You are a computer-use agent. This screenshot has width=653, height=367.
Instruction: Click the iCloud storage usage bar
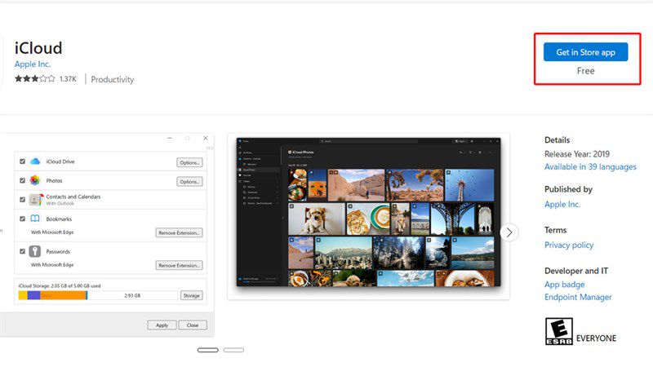98,295
